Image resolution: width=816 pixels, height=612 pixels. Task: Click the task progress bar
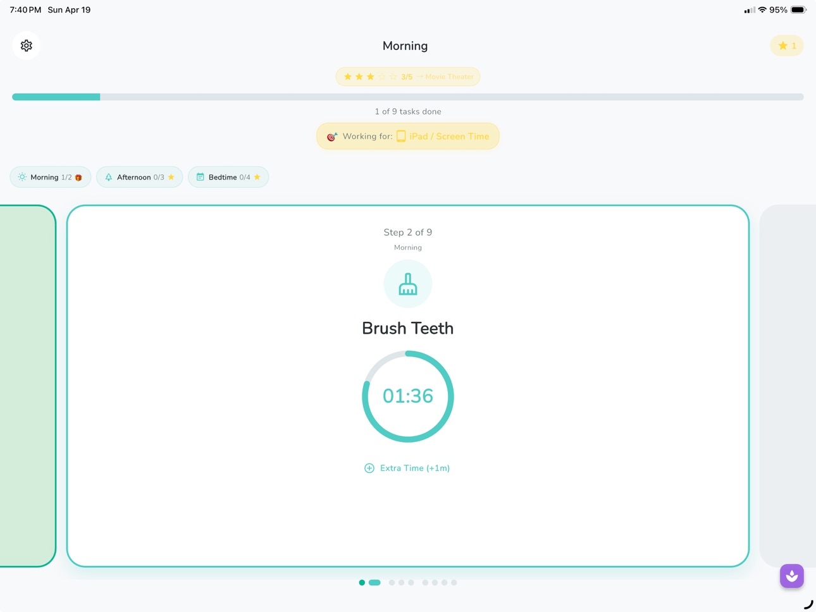(x=408, y=97)
